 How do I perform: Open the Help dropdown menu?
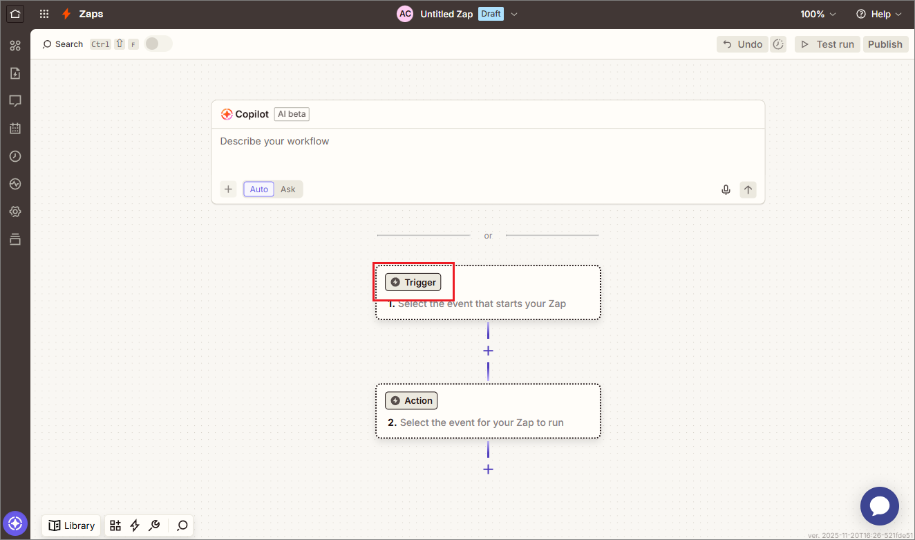pos(879,14)
